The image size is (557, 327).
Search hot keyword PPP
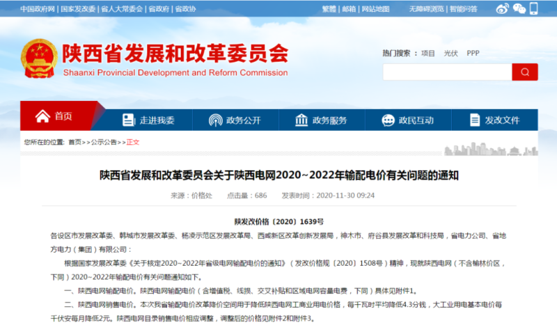pyautogui.click(x=473, y=54)
